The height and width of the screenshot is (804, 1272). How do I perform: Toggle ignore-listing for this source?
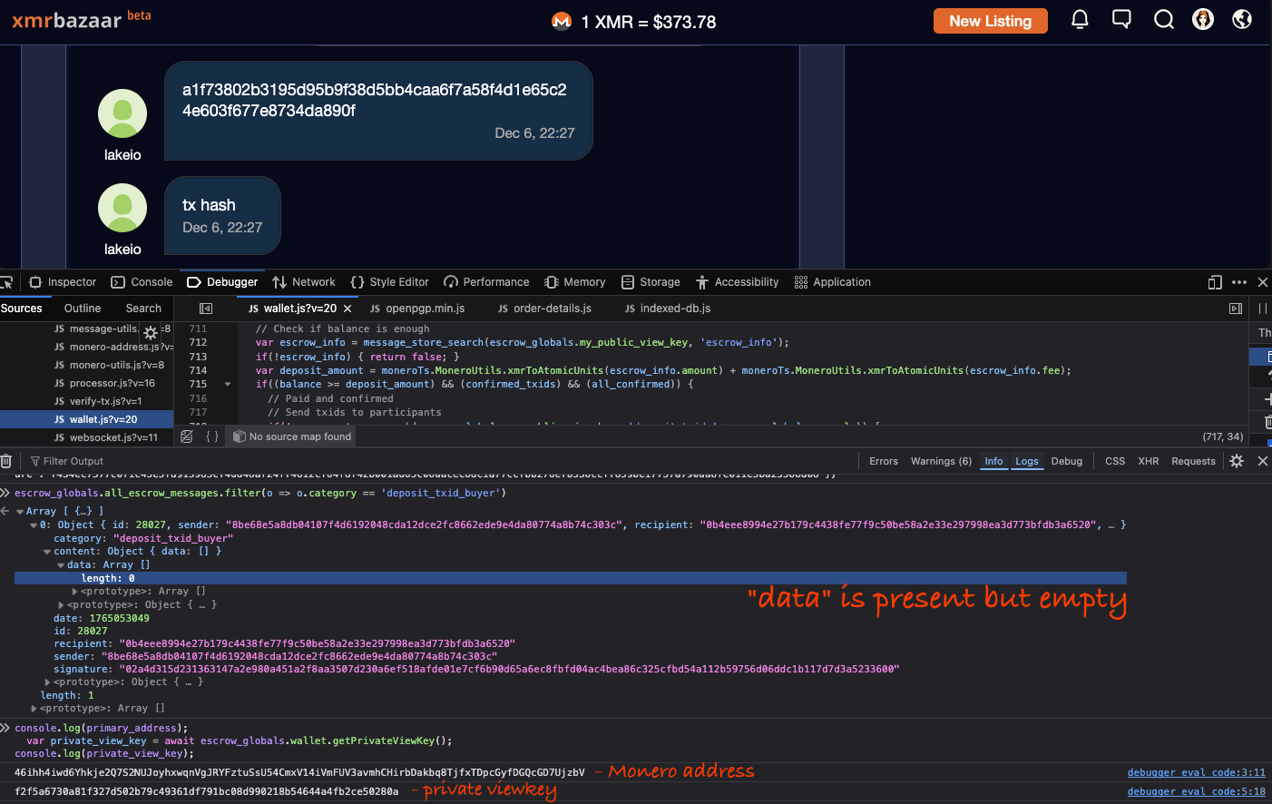coord(187,436)
